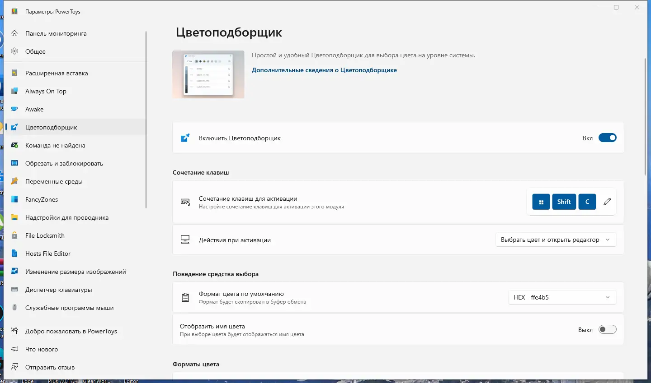The image size is (651, 383).
Task: Open the FancyZones icon in the sidebar
Action: pyautogui.click(x=14, y=199)
